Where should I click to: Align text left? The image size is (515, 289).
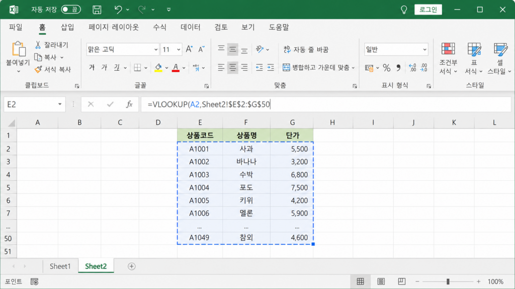(x=221, y=68)
